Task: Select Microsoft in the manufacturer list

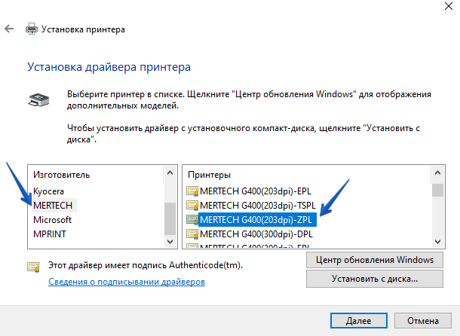Action: [x=53, y=220]
